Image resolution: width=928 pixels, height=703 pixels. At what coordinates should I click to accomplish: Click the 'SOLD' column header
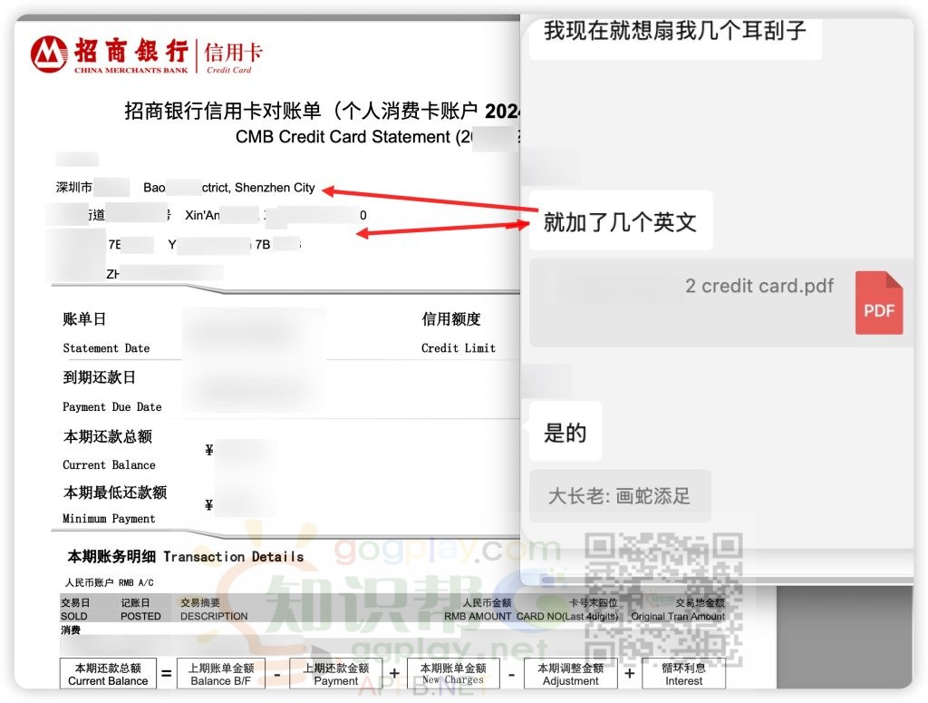click(74, 616)
